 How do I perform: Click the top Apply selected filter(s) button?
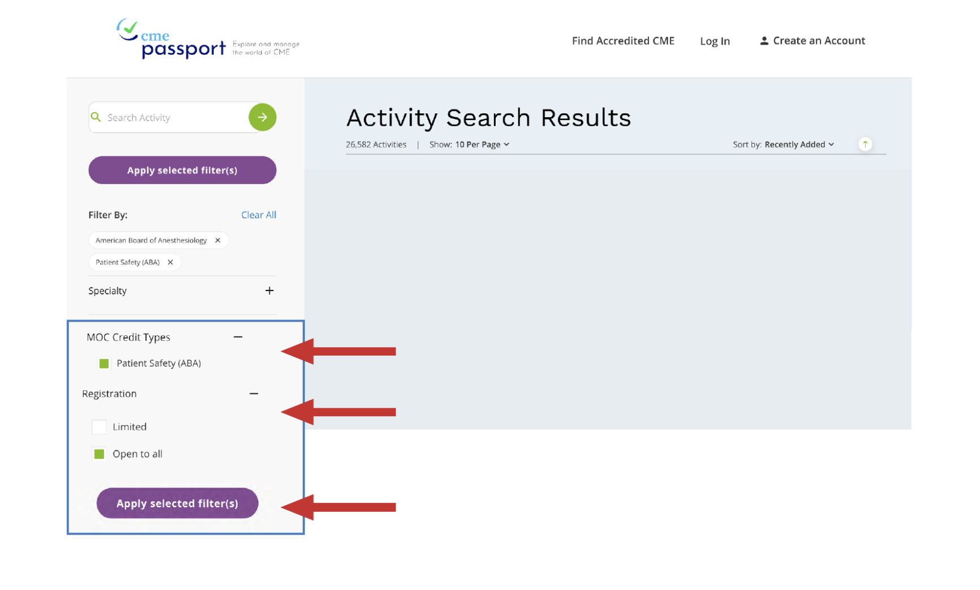pyautogui.click(x=182, y=170)
